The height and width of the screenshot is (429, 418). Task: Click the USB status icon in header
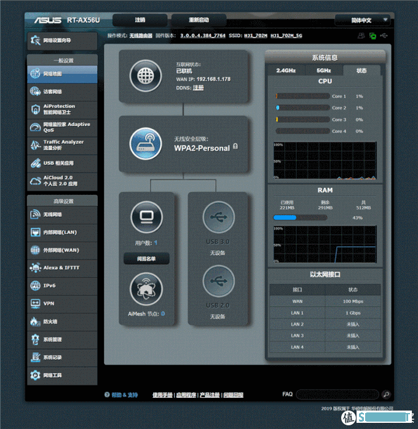[x=384, y=36]
